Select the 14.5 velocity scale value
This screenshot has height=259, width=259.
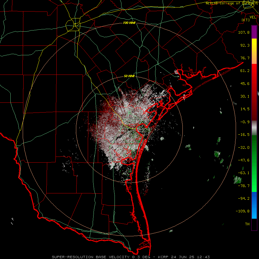pos(245,109)
